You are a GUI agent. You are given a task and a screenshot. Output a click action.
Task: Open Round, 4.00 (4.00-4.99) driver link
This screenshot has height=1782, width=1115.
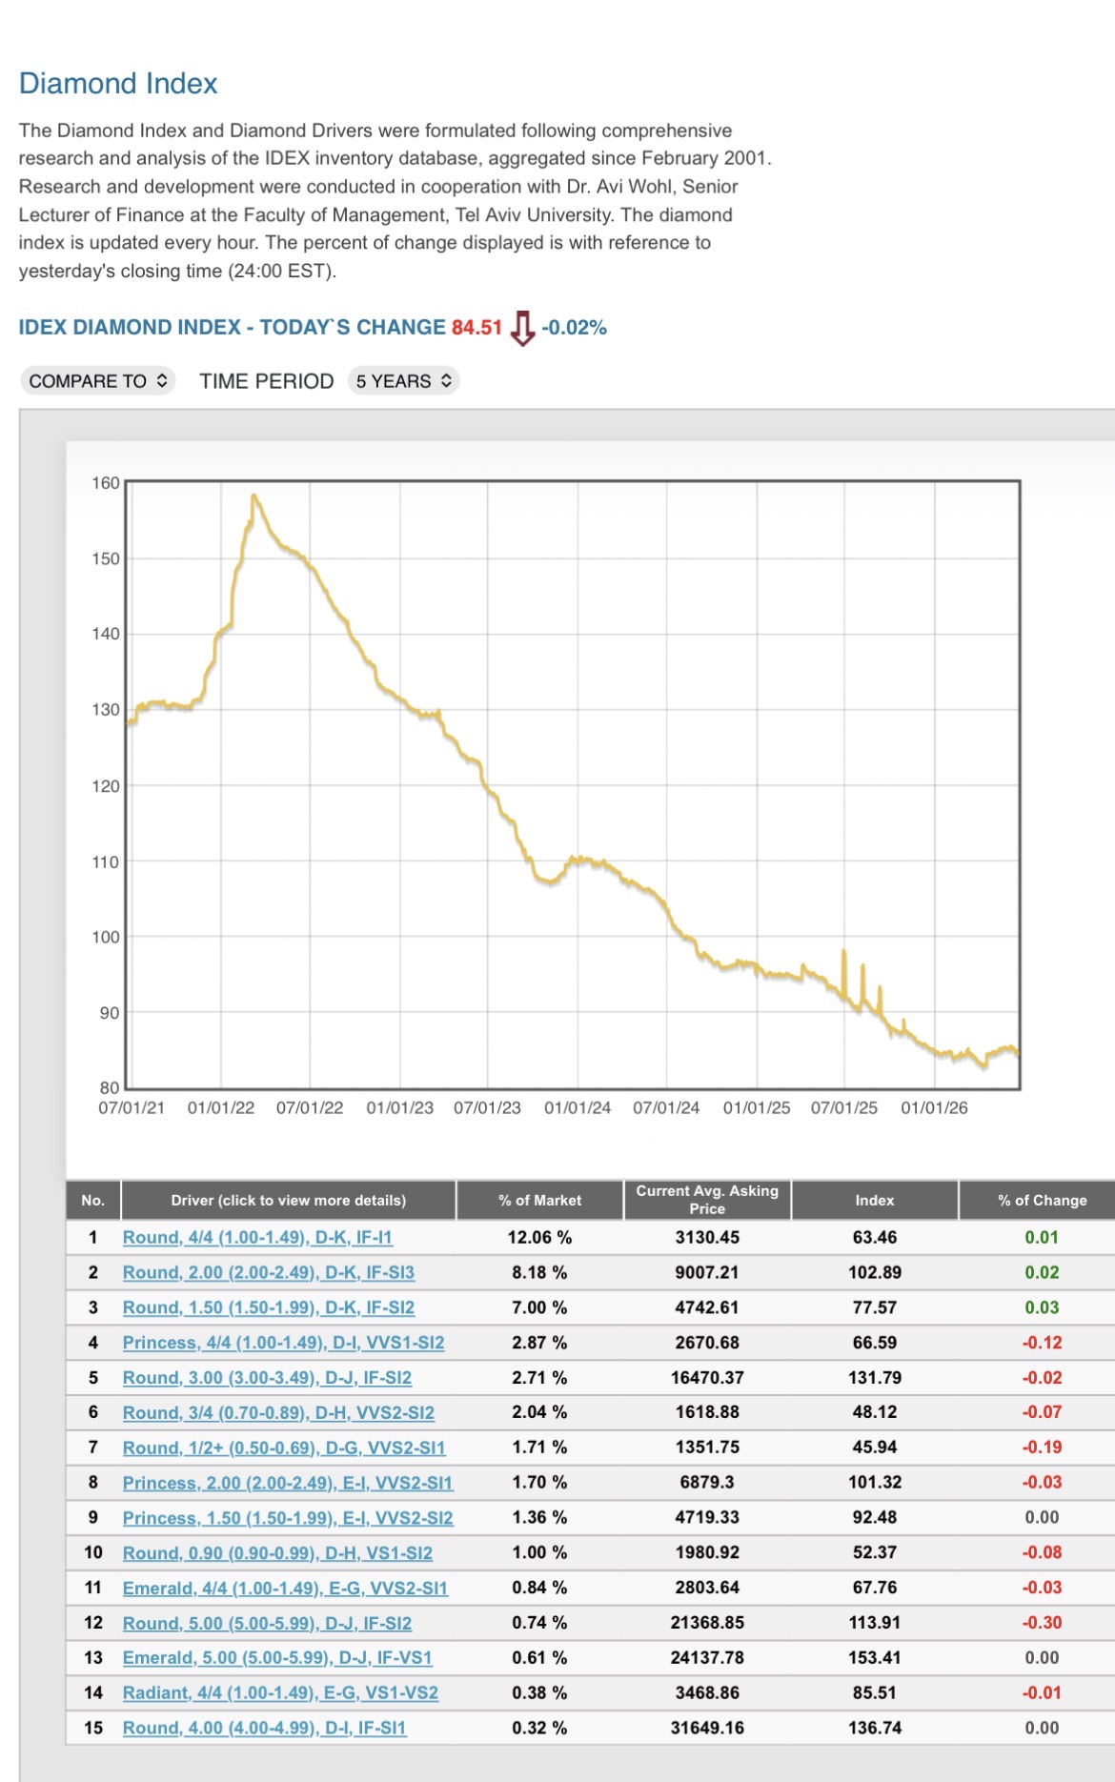tap(264, 1729)
